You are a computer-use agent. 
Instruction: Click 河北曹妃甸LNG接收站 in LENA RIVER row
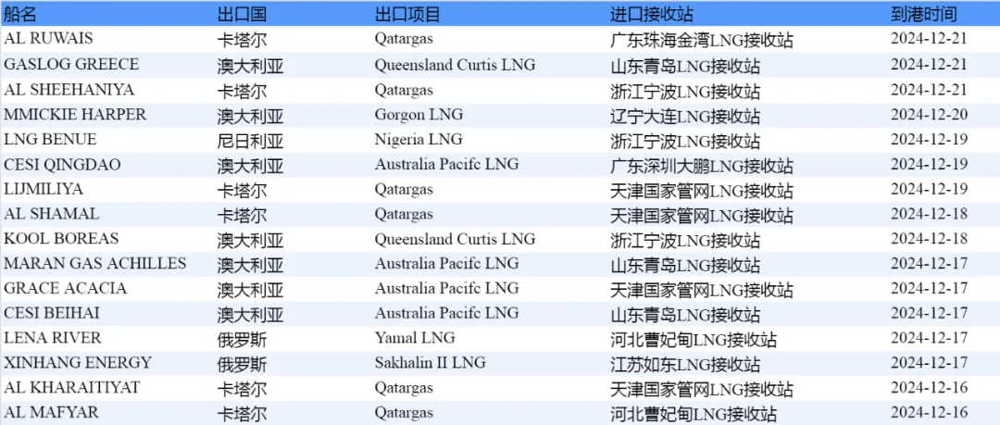(x=694, y=340)
